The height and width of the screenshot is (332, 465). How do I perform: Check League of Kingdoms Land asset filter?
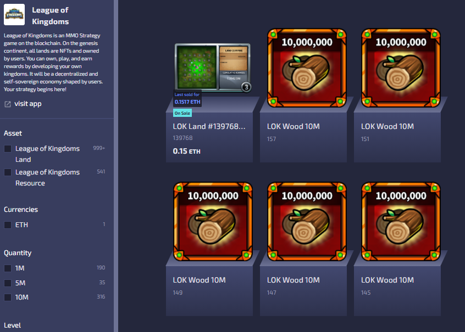click(8, 149)
